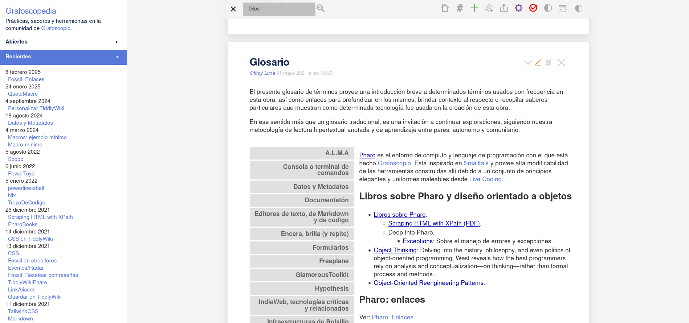Edit Glosario with orange pencil icon
The image size is (689, 323).
(x=538, y=63)
